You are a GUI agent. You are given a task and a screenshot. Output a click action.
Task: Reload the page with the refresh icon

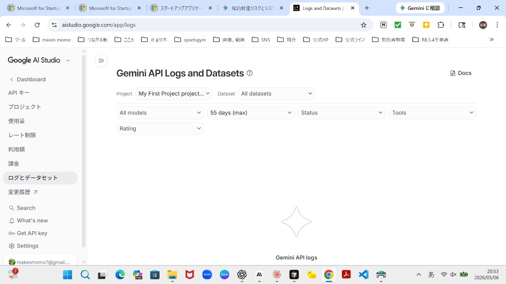coord(37,25)
